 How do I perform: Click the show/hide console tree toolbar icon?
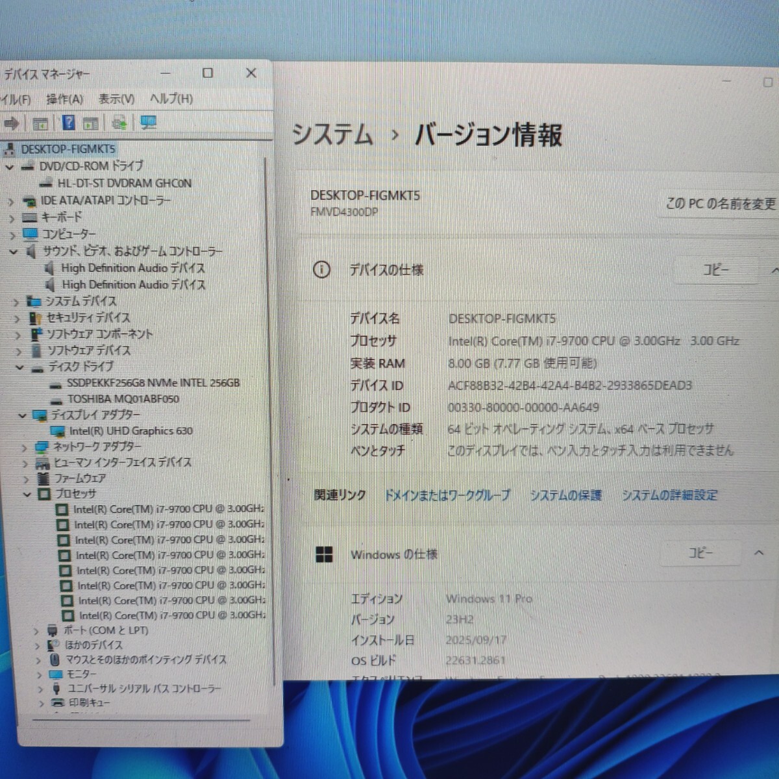[x=40, y=123]
